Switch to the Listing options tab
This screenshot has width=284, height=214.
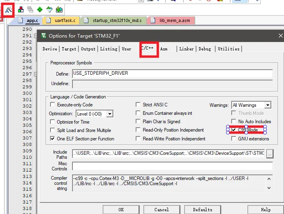[x=109, y=49]
